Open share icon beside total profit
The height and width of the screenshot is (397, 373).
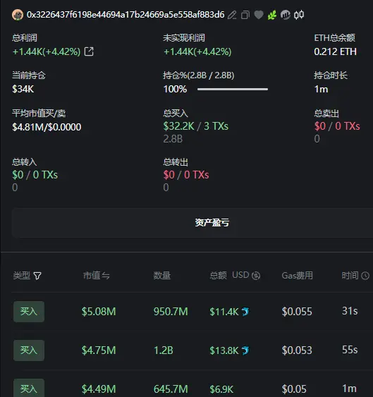pos(89,51)
